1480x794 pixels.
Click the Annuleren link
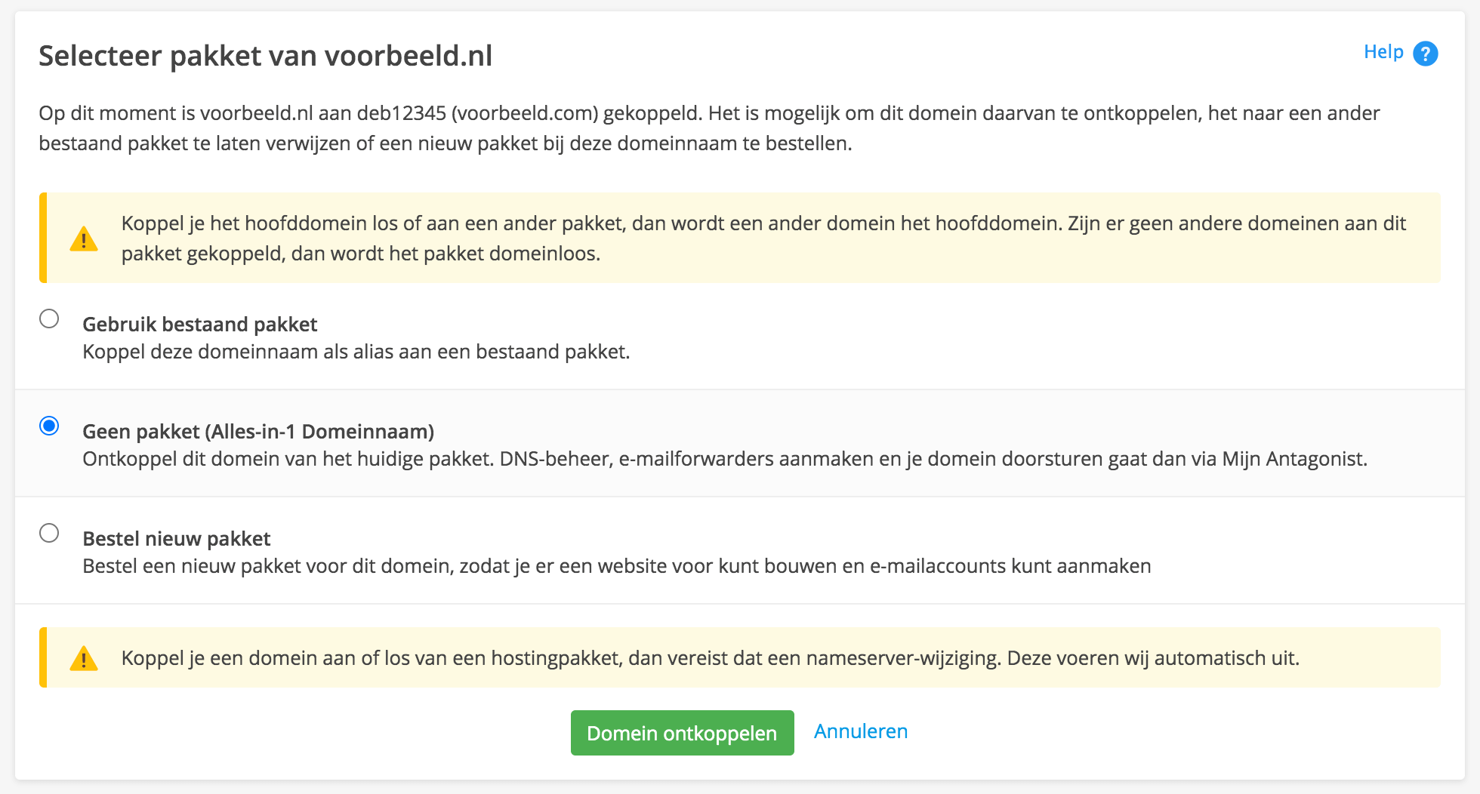(861, 731)
